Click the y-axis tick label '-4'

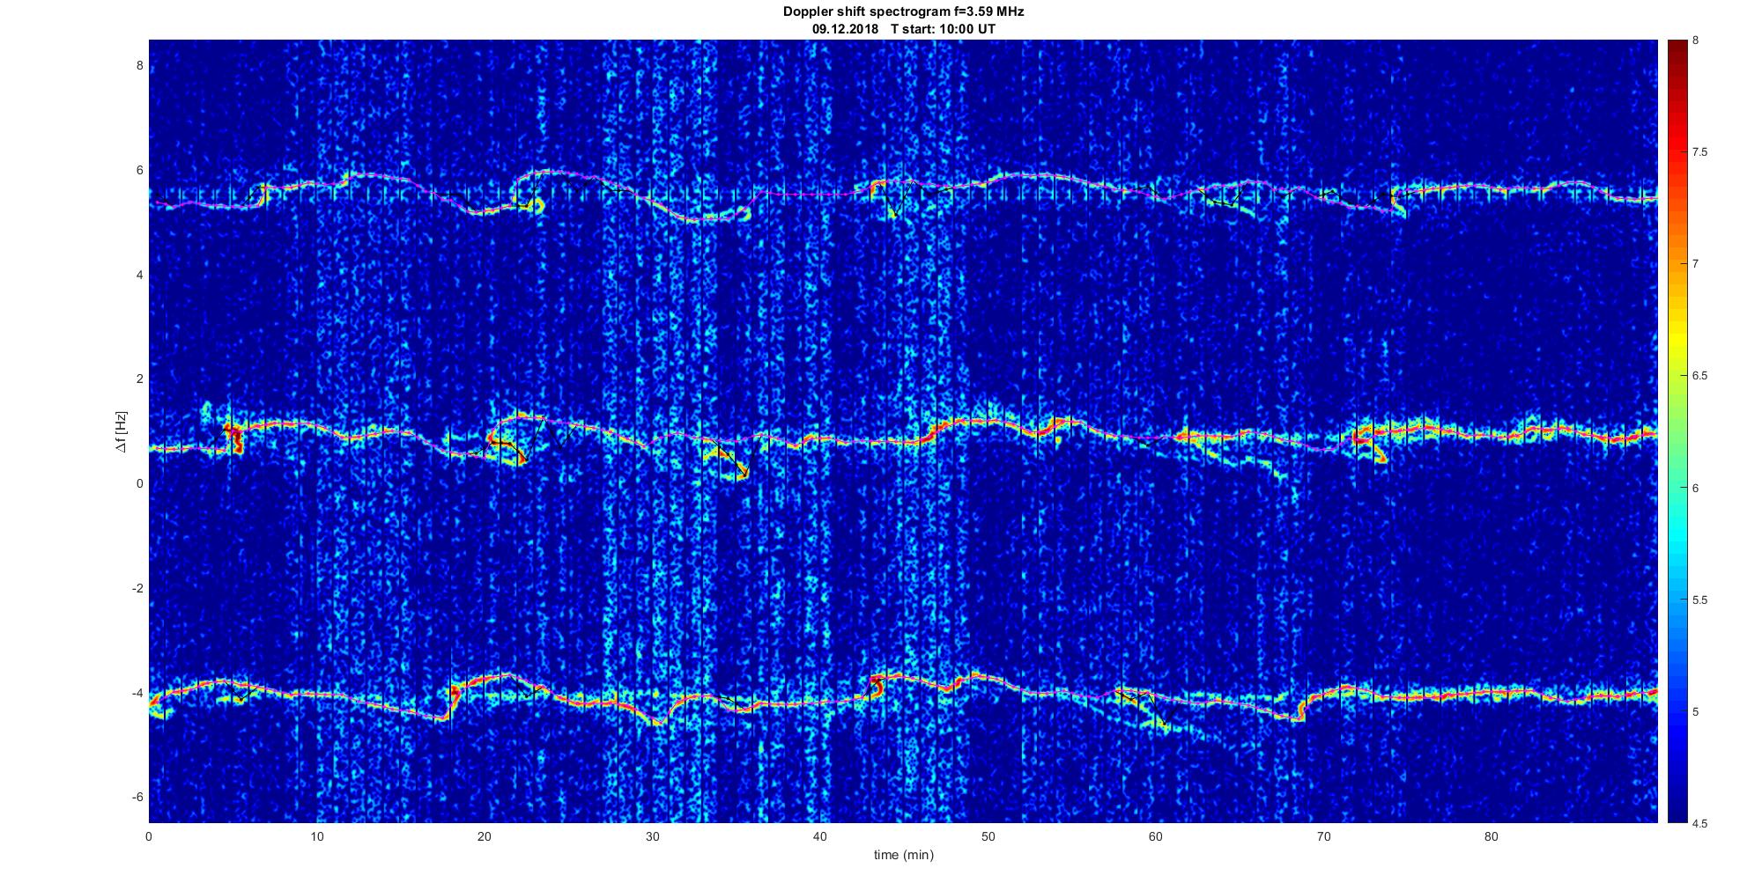point(137,693)
